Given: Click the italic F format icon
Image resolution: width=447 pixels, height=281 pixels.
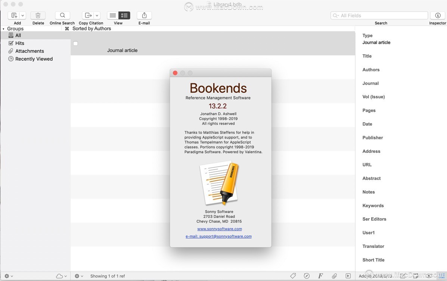Looking at the screenshot, I should [x=320, y=276].
